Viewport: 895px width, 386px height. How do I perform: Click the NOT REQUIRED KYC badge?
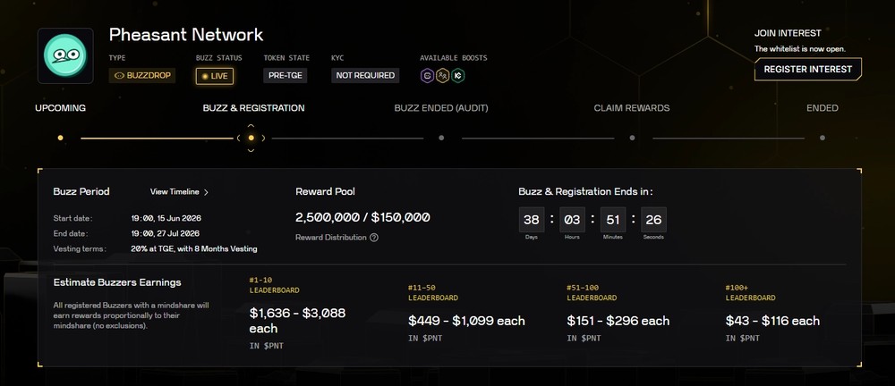tap(365, 75)
